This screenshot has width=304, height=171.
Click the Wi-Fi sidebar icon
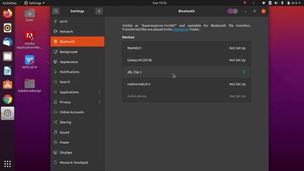point(56,21)
